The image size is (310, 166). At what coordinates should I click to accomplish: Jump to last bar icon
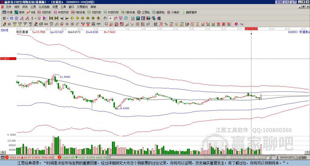pos(56,18)
